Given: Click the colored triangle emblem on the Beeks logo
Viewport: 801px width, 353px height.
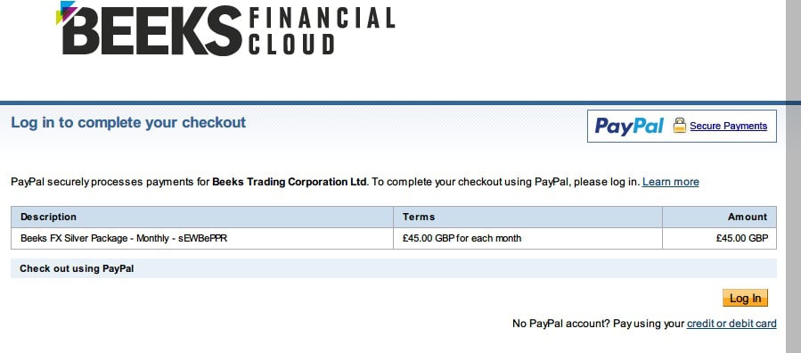Looking at the screenshot, I should (x=67, y=12).
